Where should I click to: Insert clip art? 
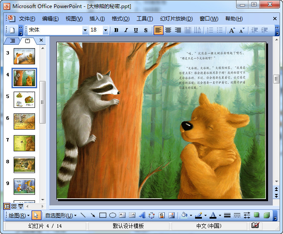162,215
